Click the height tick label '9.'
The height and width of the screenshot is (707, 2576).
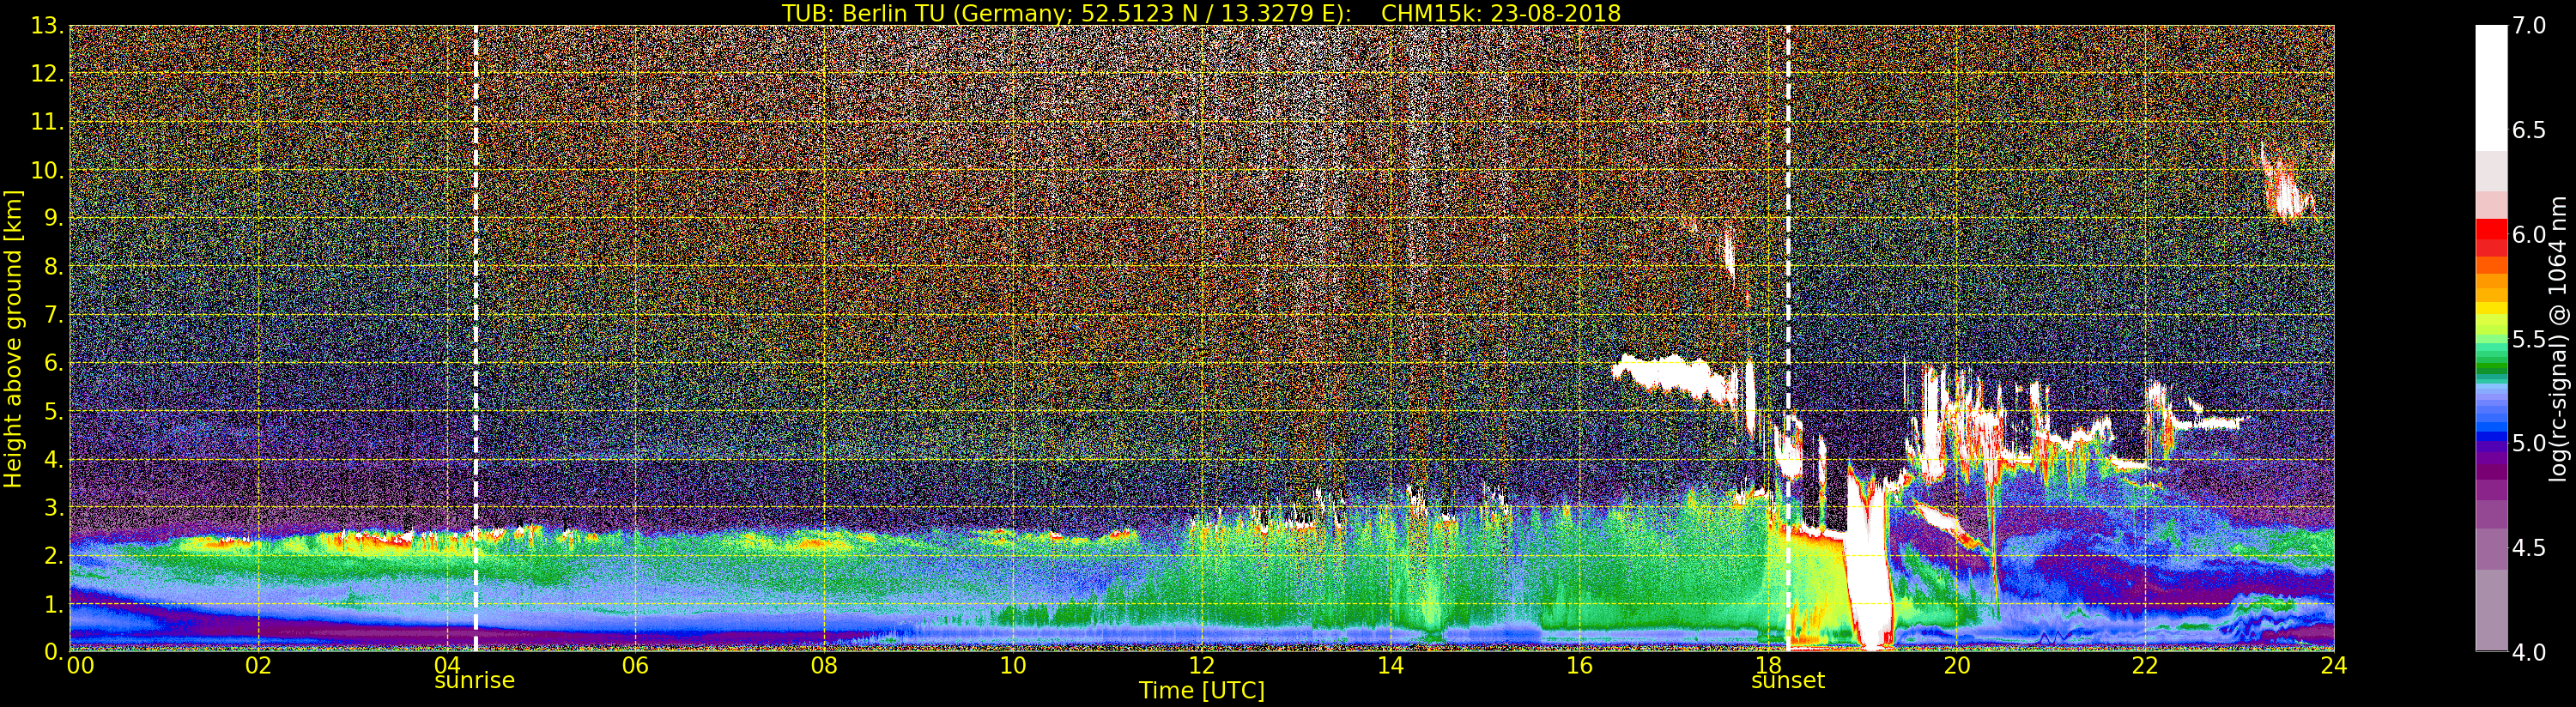(x=53, y=218)
